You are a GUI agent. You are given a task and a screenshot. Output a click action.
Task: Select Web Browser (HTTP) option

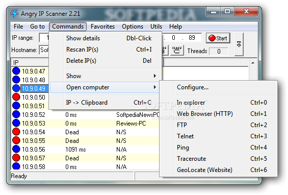(x=218, y=114)
